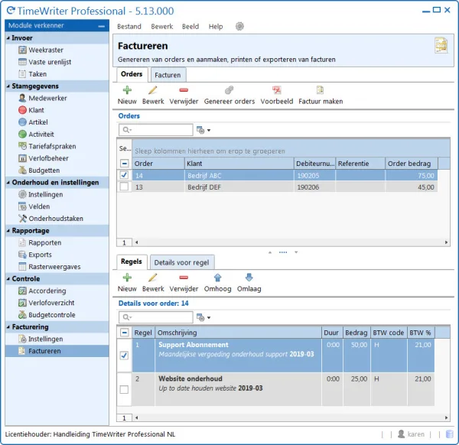Image resolution: width=459 pixels, height=445 pixels.
Task: Click the gear icon in the menu bar
Action: (x=239, y=26)
